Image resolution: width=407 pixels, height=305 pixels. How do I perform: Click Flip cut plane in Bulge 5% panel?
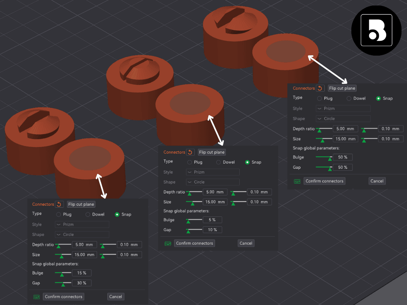(x=212, y=152)
